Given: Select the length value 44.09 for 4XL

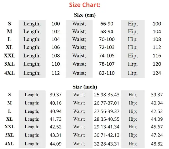Looking at the screenshot, I should pyautogui.click(x=55, y=144).
